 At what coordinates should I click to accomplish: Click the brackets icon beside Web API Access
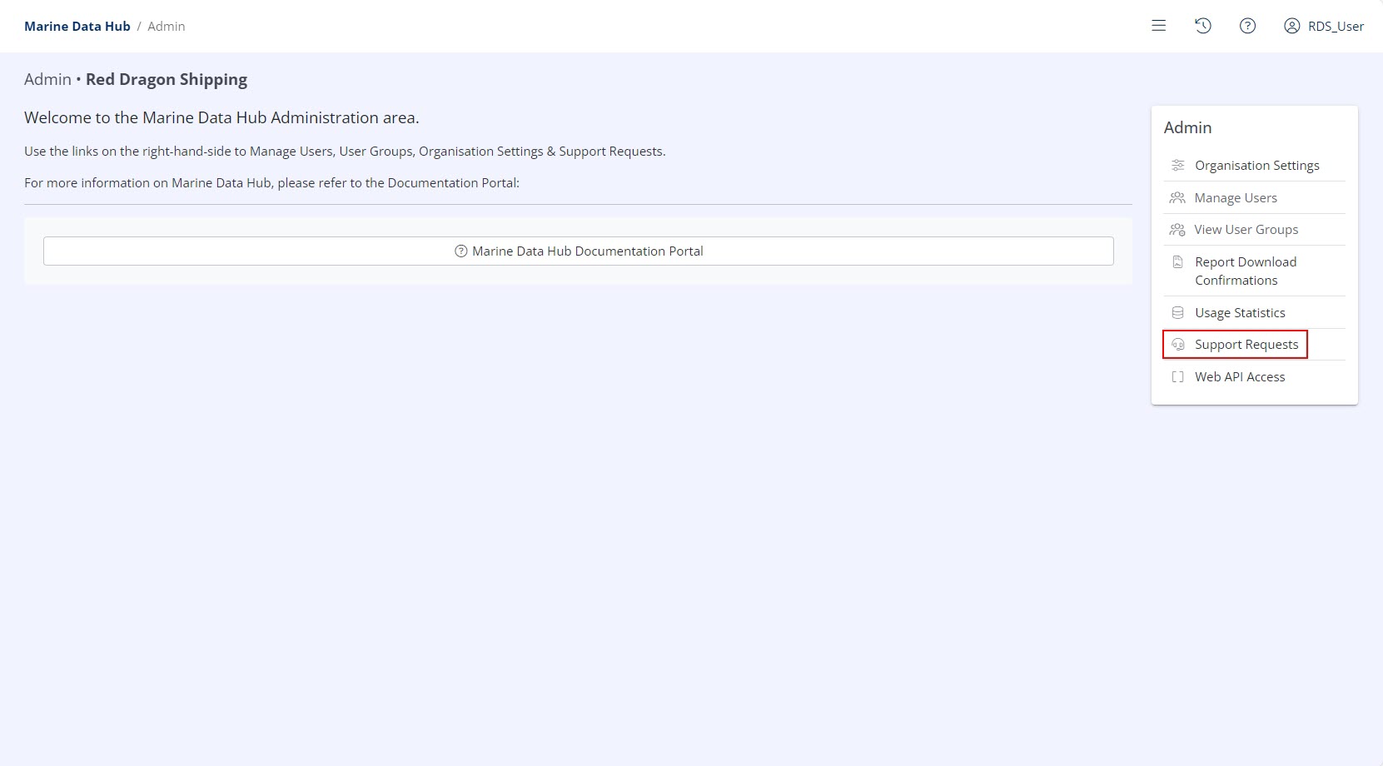[x=1177, y=377]
